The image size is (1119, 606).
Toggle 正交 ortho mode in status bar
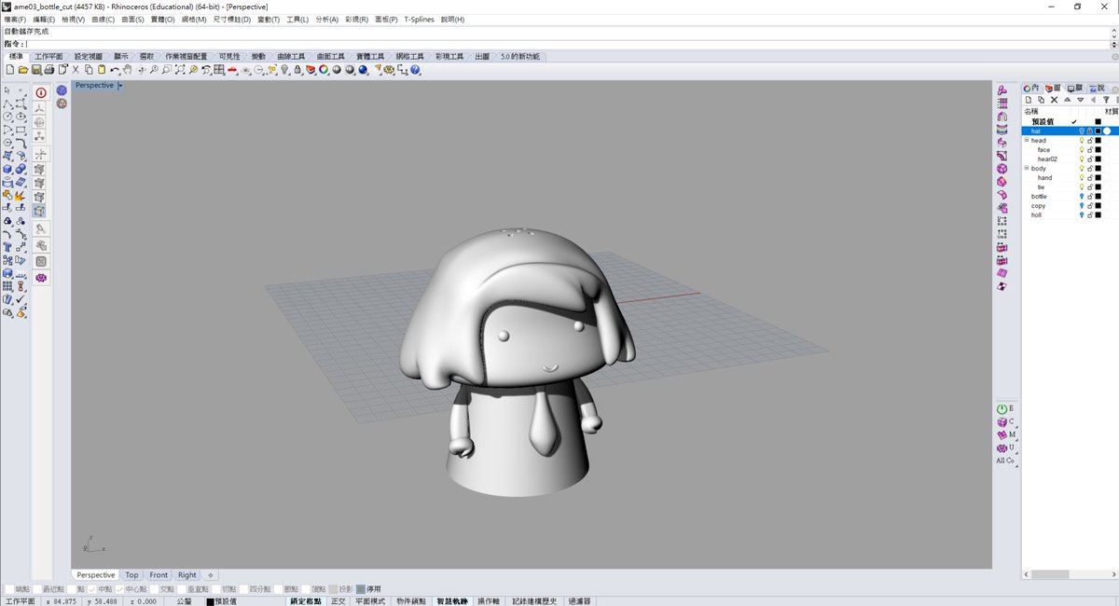338,601
